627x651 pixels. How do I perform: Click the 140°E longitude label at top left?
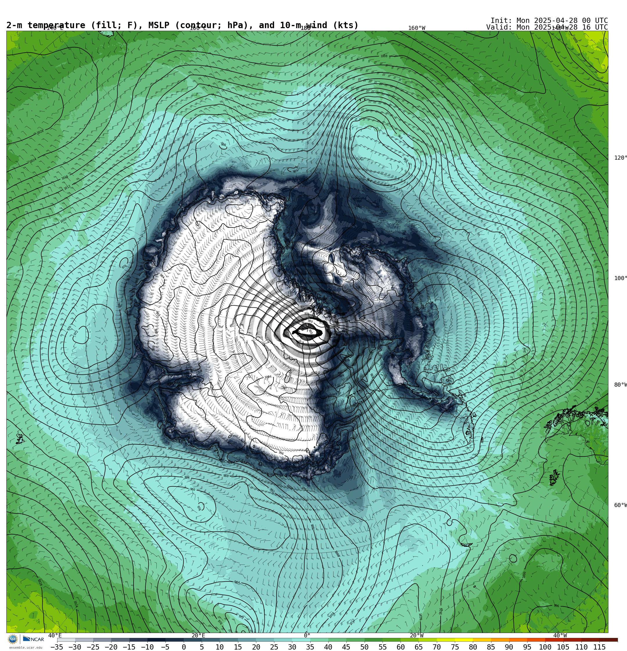pos(55,28)
